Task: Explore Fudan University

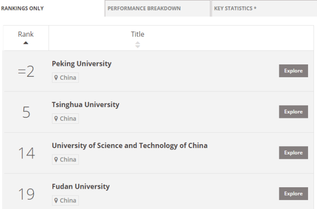Action: click(293, 194)
